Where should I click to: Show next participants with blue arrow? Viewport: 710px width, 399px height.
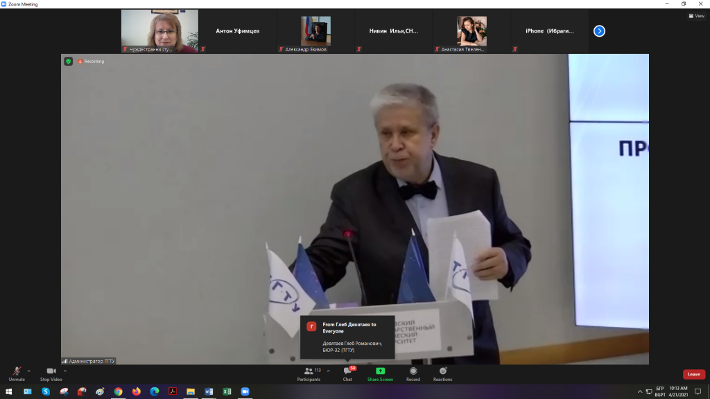600,31
